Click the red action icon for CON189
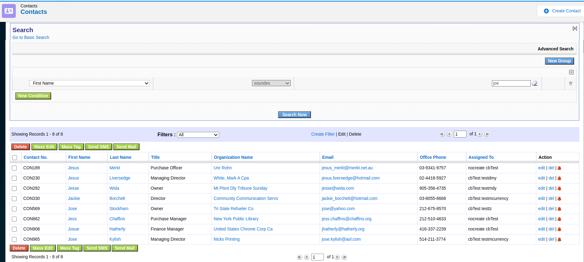This screenshot has width=584, height=262. tap(560, 168)
